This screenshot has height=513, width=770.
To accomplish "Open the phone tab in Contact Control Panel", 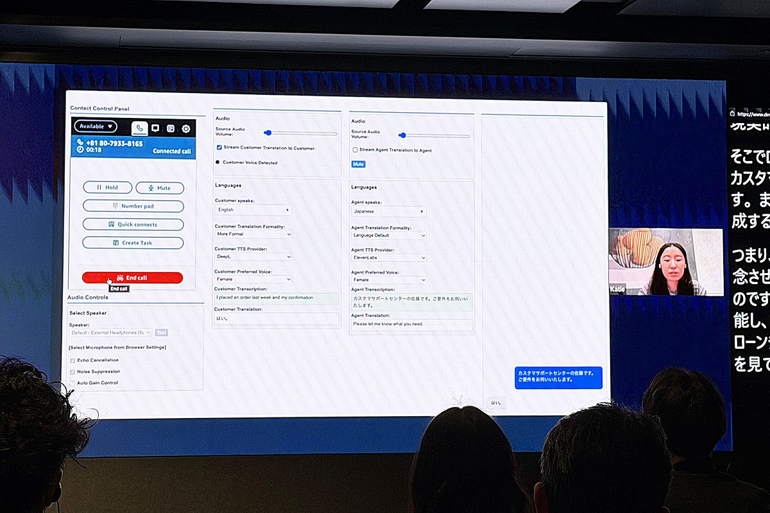I will pos(140,128).
